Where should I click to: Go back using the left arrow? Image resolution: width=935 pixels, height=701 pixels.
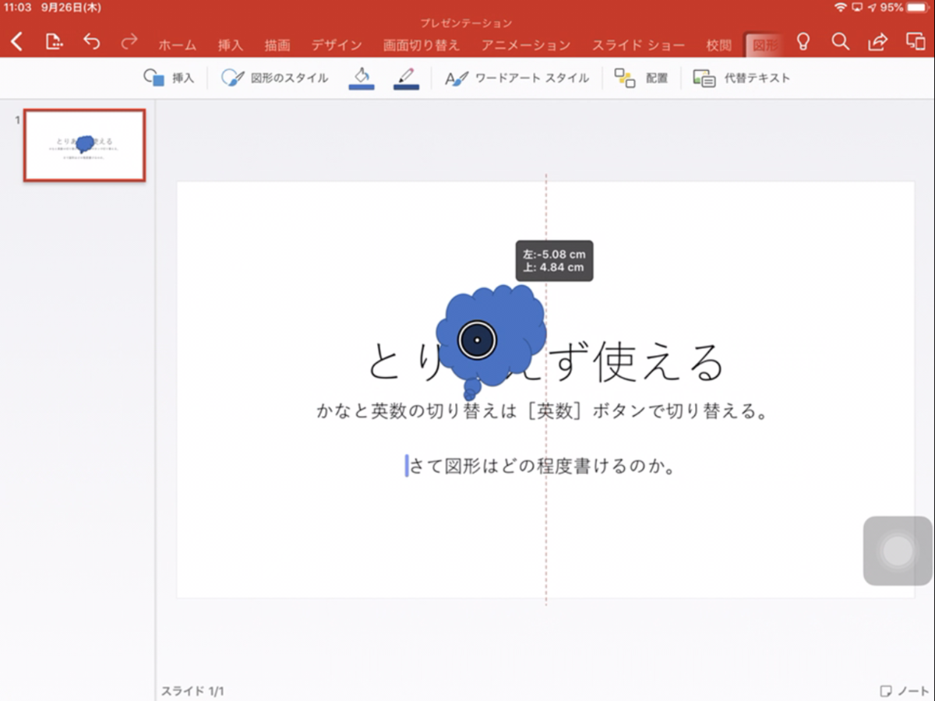point(17,44)
